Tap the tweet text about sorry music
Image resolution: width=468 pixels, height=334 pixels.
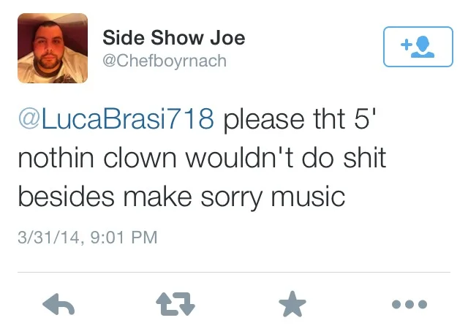[x=202, y=158]
